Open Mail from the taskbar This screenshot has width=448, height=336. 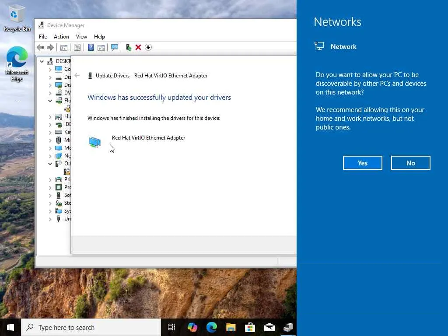[x=269, y=327]
